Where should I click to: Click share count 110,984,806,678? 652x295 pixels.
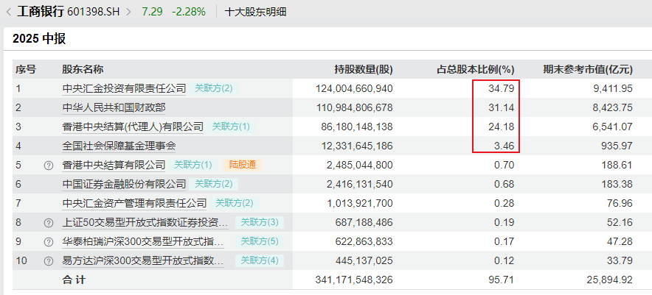click(x=354, y=107)
